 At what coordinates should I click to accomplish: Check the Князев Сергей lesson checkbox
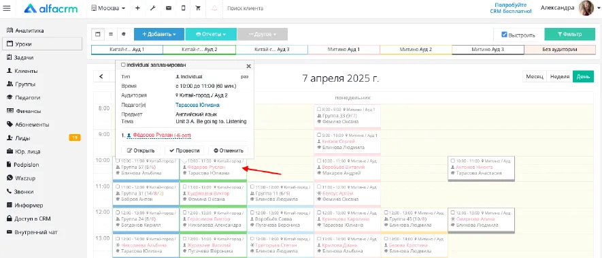pyautogui.click(x=318, y=135)
